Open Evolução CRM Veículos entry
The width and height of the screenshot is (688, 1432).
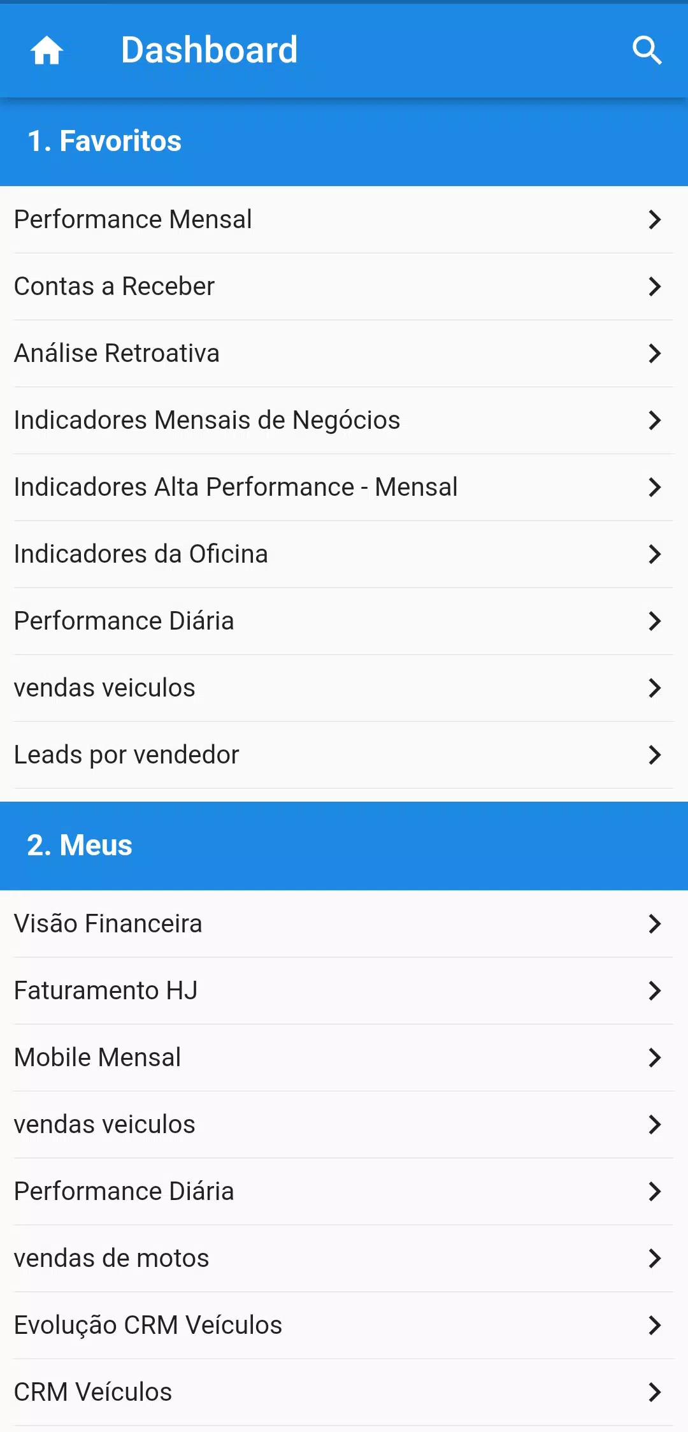click(x=344, y=1326)
